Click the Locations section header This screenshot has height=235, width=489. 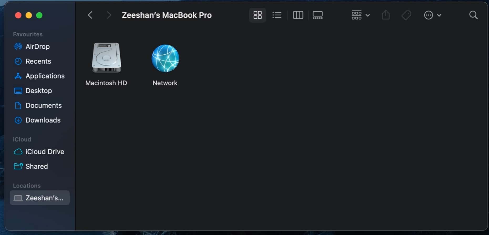(x=27, y=186)
